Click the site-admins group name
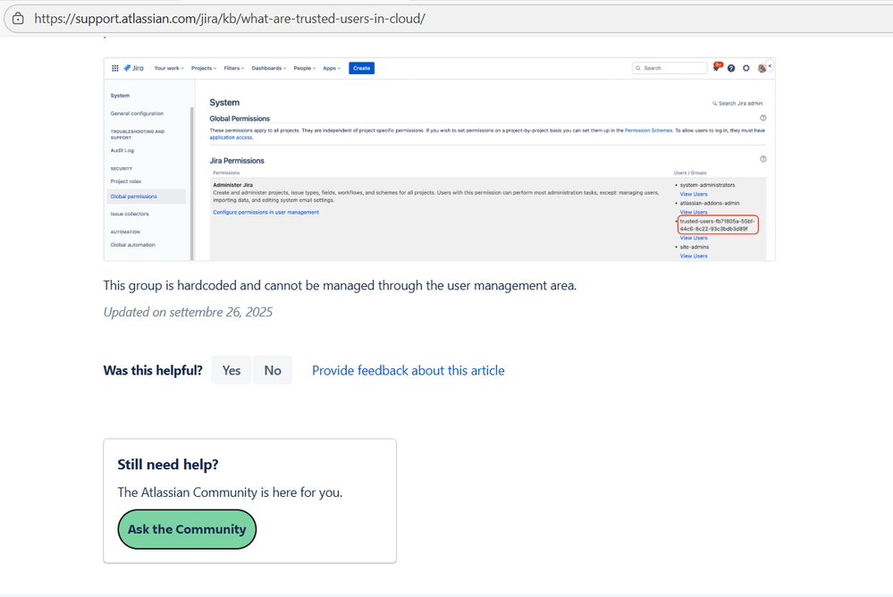The image size is (893, 597). (x=695, y=248)
